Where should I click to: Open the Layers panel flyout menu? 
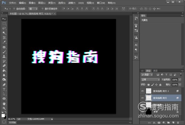click(182, 71)
